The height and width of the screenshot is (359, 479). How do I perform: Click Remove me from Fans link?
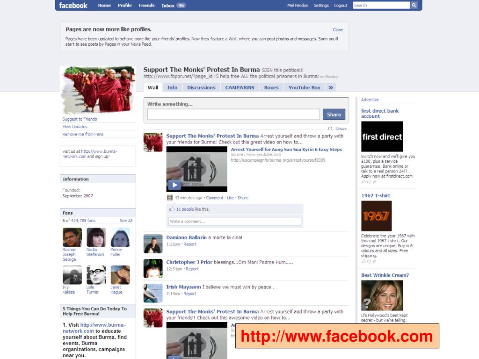[x=83, y=134]
